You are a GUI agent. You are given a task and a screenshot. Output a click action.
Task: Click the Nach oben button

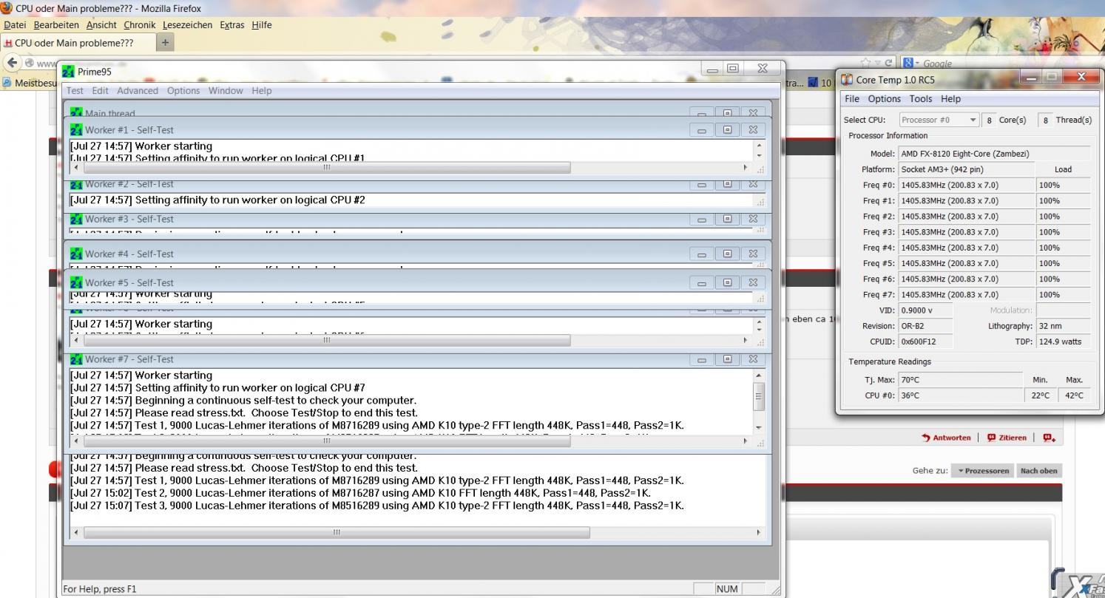(1039, 471)
